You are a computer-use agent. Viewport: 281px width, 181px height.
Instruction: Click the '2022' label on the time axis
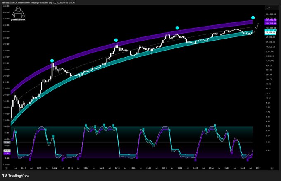(x=180, y=168)
